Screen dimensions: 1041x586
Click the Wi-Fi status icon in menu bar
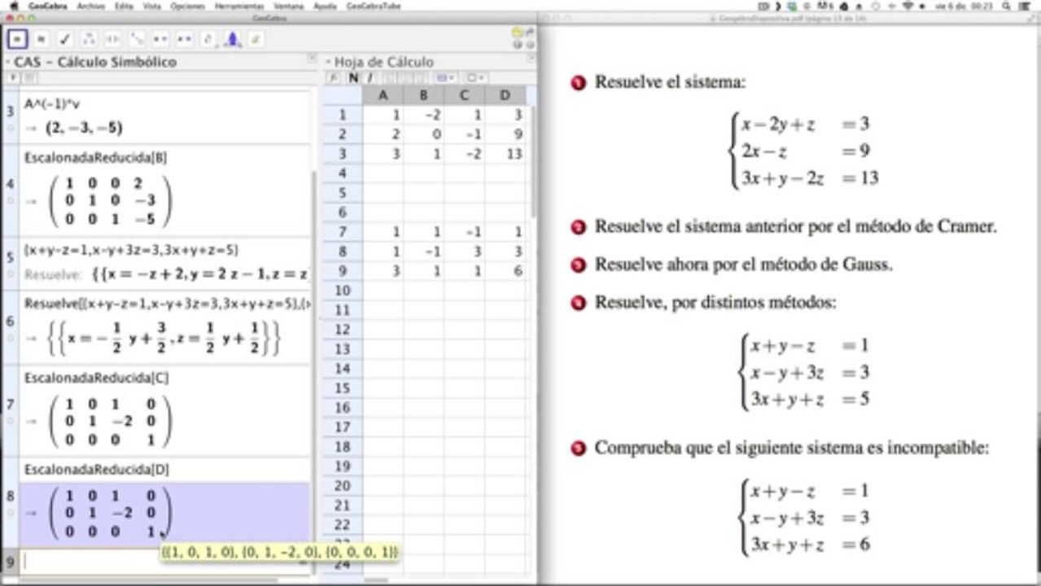[908, 6]
